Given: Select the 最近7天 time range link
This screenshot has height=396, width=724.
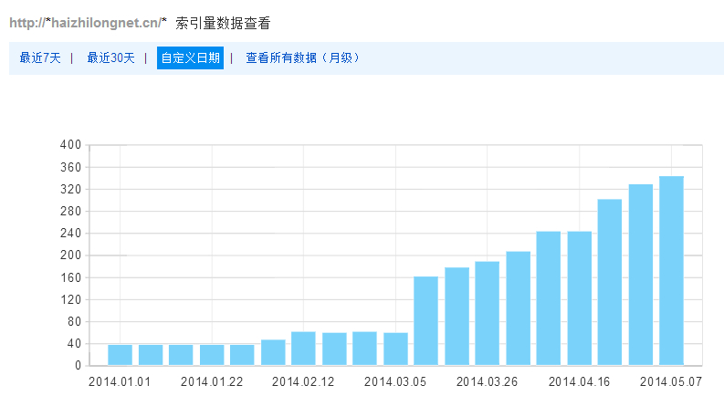Looking at the screenshot, I should (40, 58).
